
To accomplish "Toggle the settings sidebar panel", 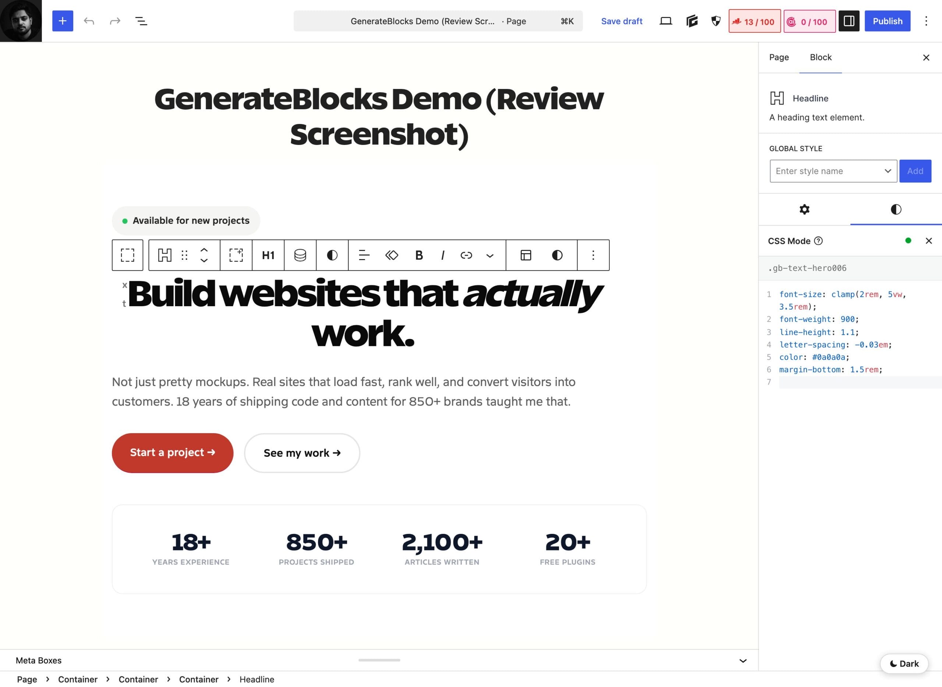I will 849,21.
